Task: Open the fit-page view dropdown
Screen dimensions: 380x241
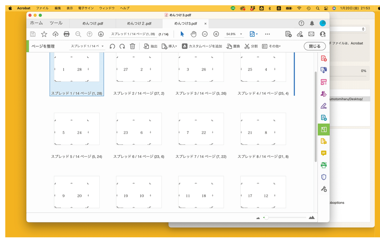Action: pyautogui.click(x=254, y=34)
